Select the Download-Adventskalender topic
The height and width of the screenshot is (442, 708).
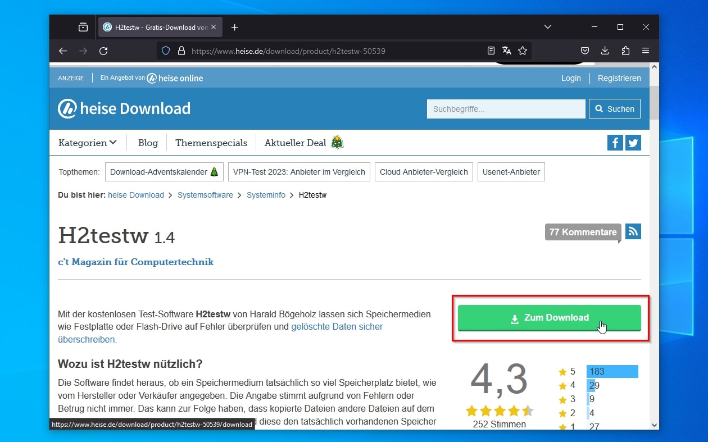point(164,172)
